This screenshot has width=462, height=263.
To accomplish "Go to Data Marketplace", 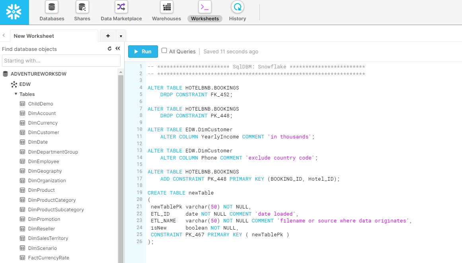I will pyautogui.click(x=121, y=11).
